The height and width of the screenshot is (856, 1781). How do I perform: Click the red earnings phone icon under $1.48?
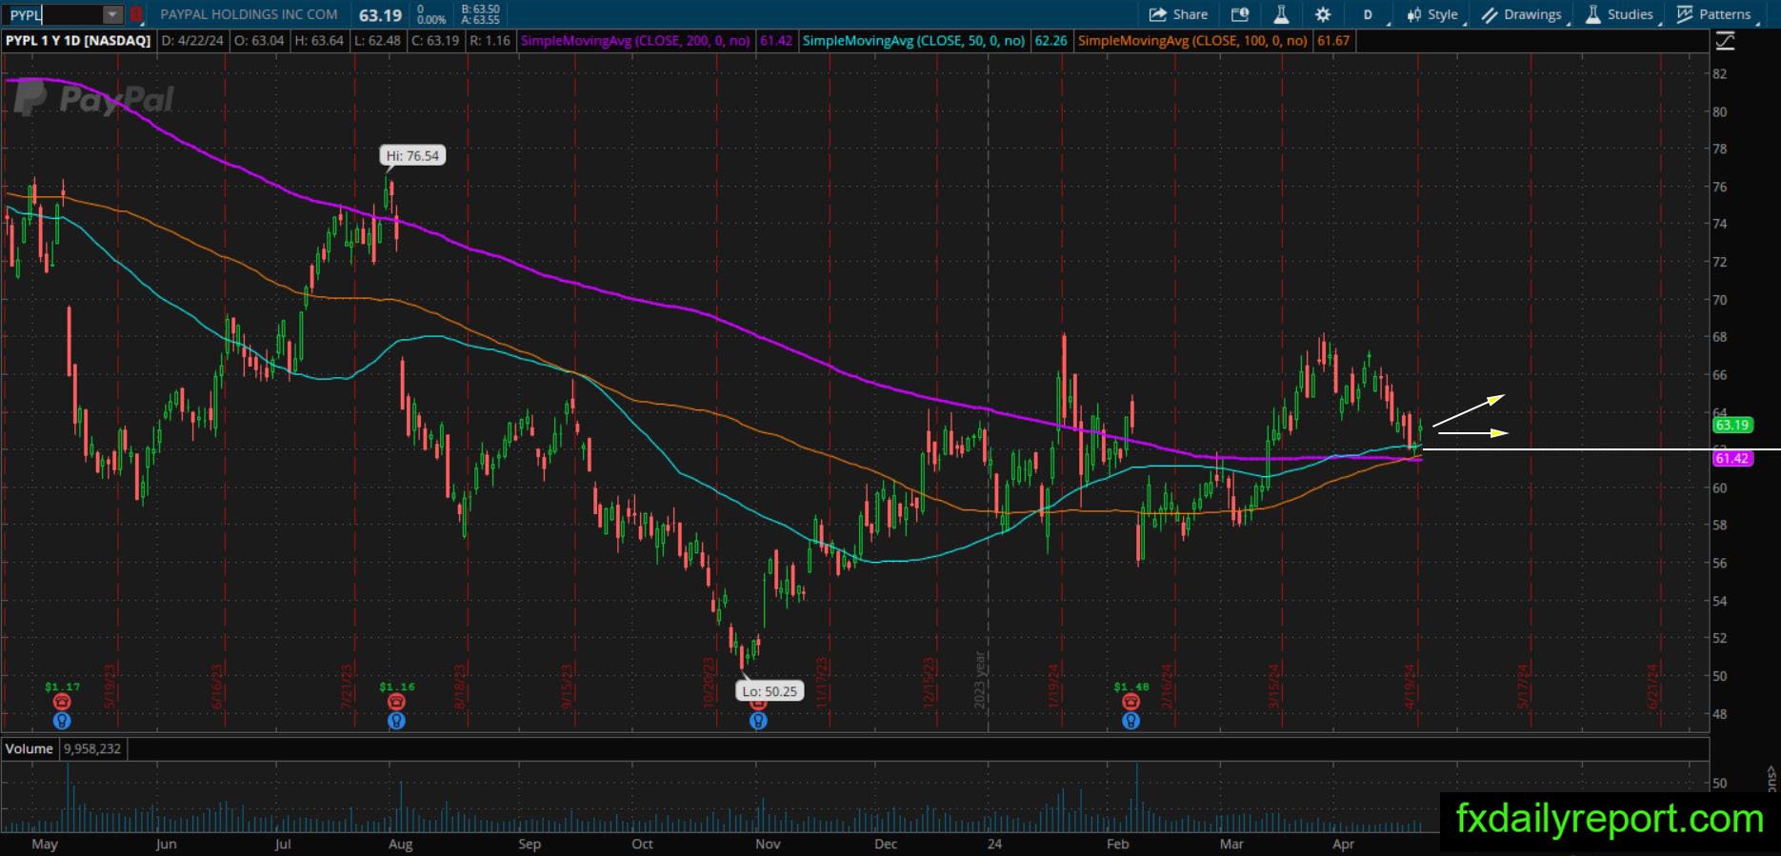point(1131,702)
